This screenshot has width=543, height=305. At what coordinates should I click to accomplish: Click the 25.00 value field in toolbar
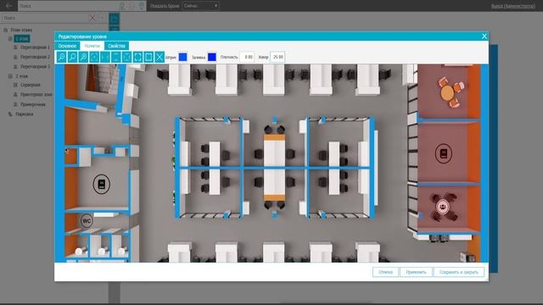point(277,57)
